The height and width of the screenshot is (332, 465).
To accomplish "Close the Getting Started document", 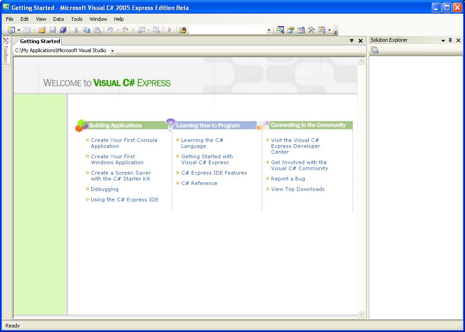I will [361, 41].
